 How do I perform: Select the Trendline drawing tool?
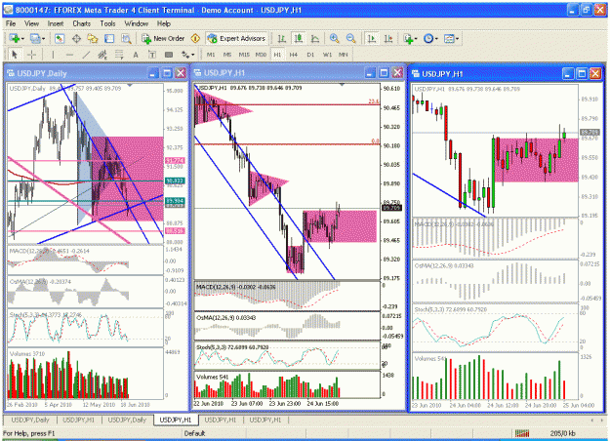click(x=86, y=55)
